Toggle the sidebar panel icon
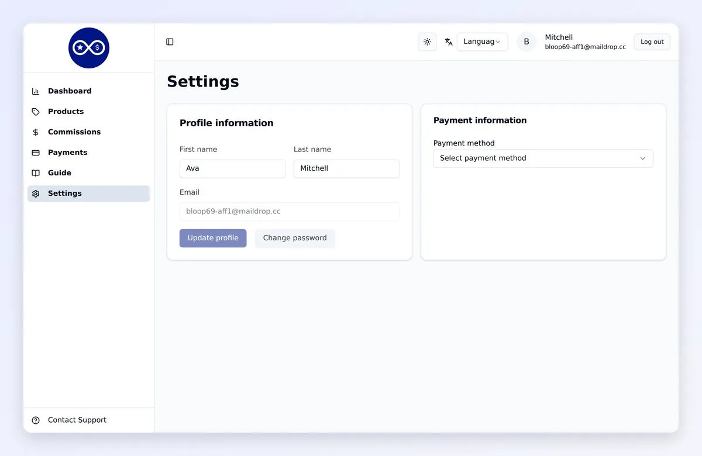This screenshot has width=702, height=456. point(170,42)
